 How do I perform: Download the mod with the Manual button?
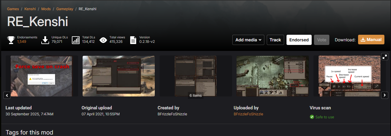pyautogui.click(x=371, y=40)
